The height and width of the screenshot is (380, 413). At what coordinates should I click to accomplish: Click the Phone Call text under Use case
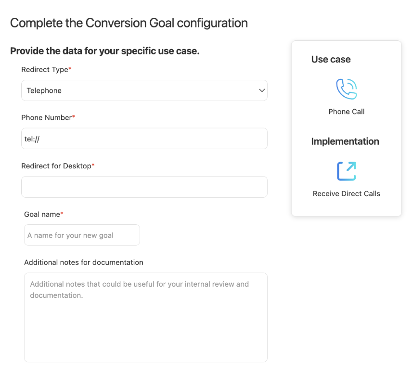346,112
